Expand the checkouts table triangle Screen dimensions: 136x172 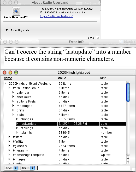tap(13, 97)
